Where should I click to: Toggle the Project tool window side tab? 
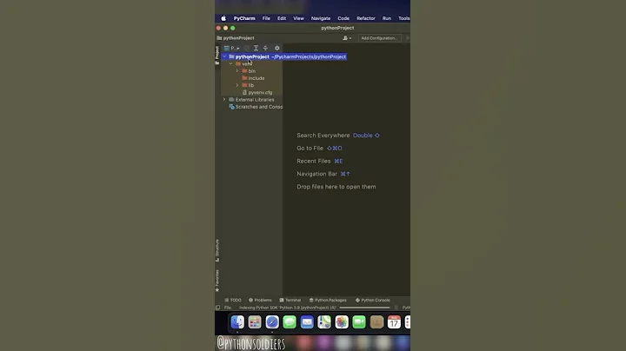coord(217,56)
